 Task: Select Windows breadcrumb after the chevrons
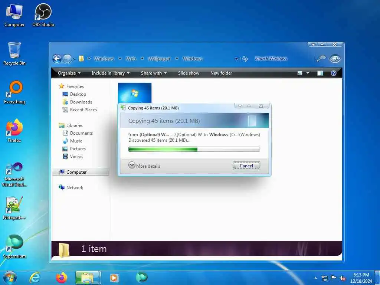(x=104, y=59)
